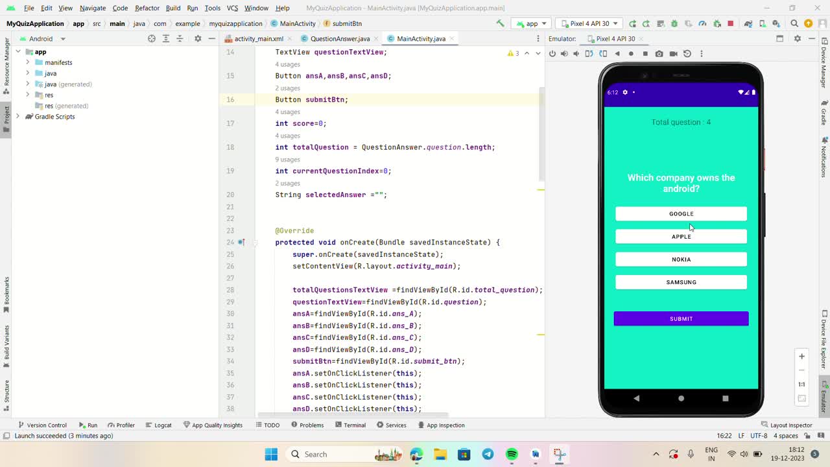Open the app run configuration dropdown

(532, 23)
